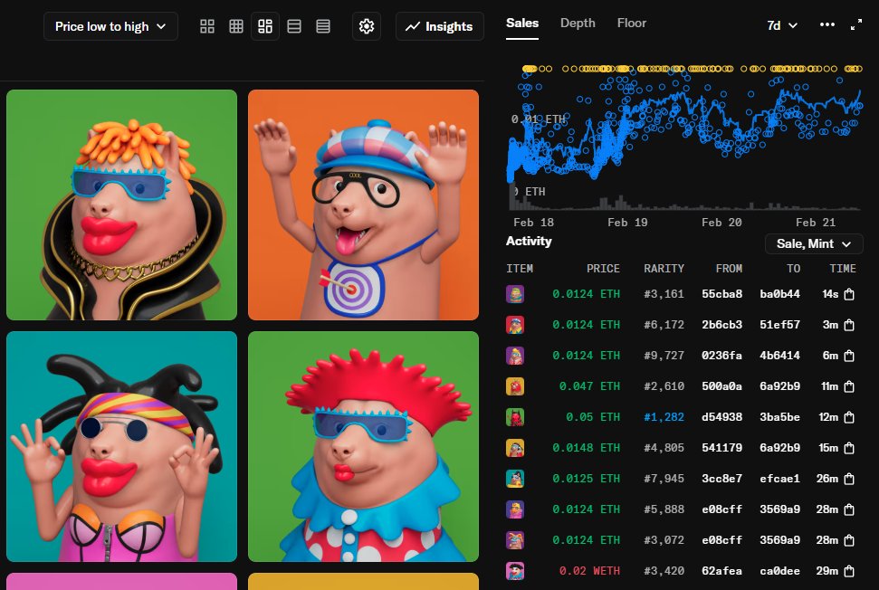Expand the chart to fullscreen

click(x=856, y=24)
